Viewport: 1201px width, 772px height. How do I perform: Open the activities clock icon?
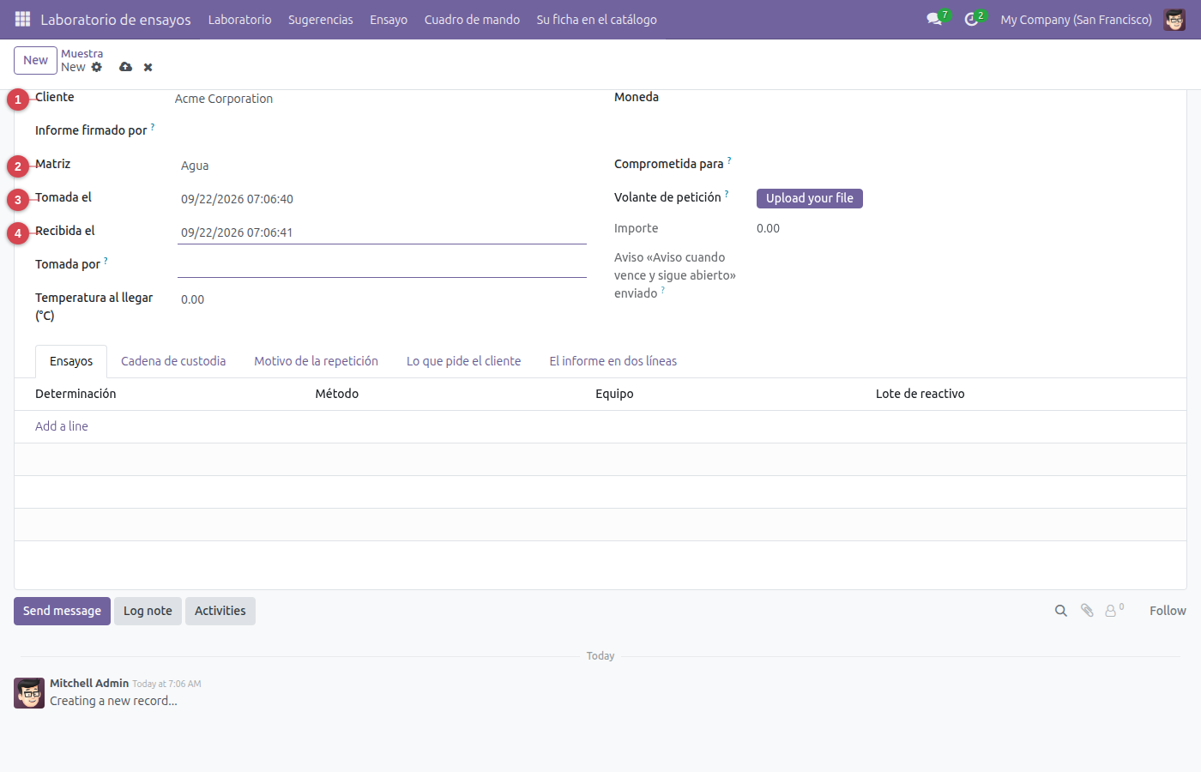971,19
